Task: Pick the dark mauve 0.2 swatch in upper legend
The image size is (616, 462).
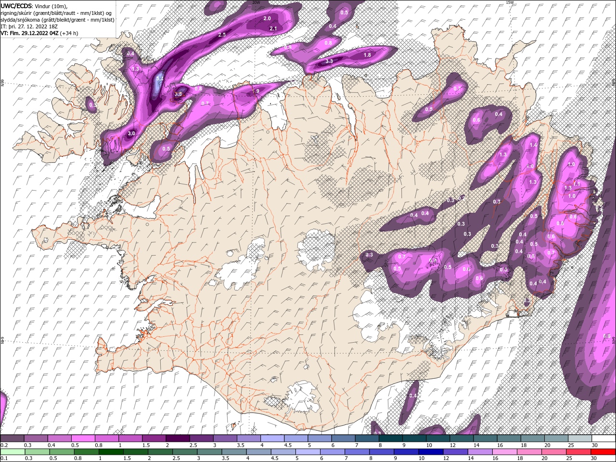Action: coord(12,438)
